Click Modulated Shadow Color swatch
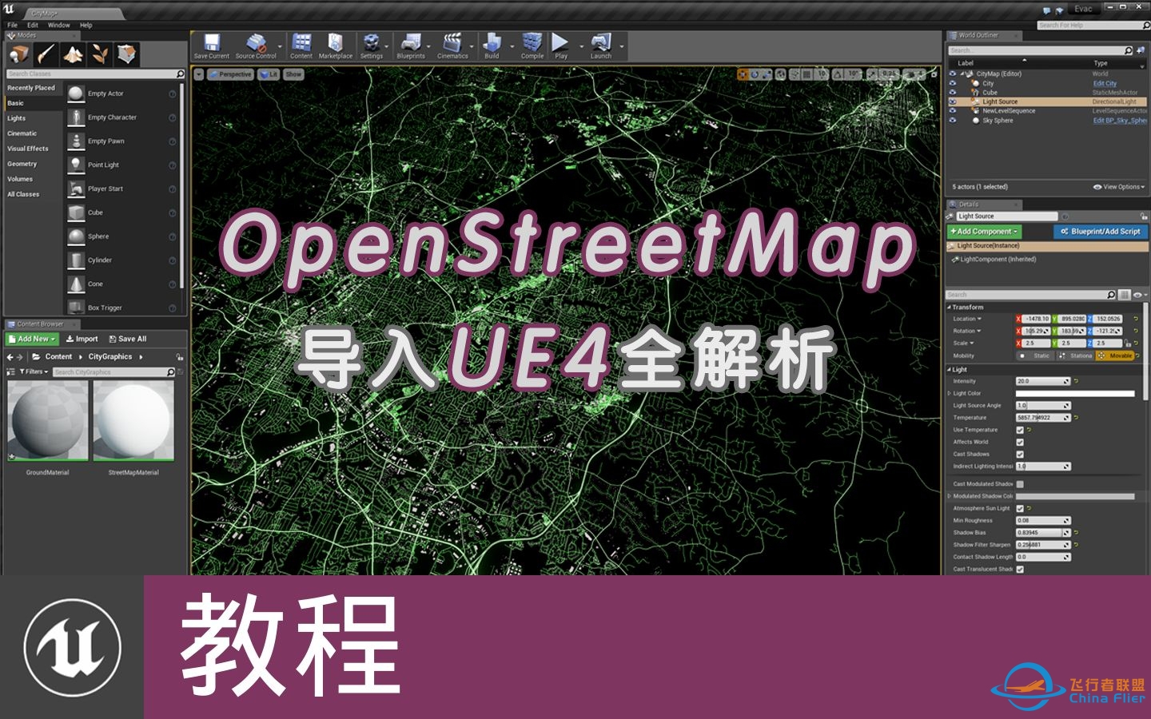Image resolution: width=1151 pixels, height=719 pixels. (1075, 496)
